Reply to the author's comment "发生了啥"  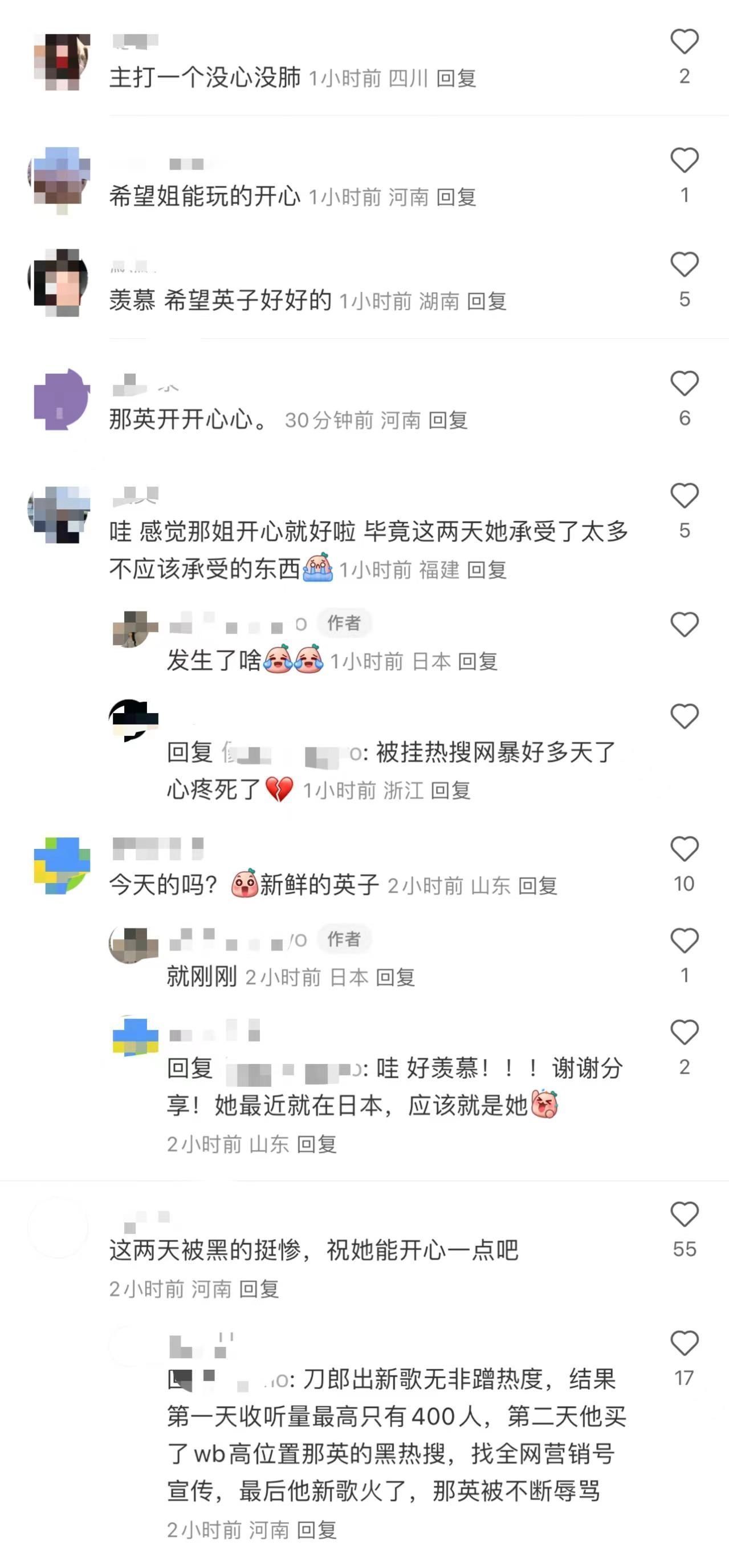tap(478, 662)
